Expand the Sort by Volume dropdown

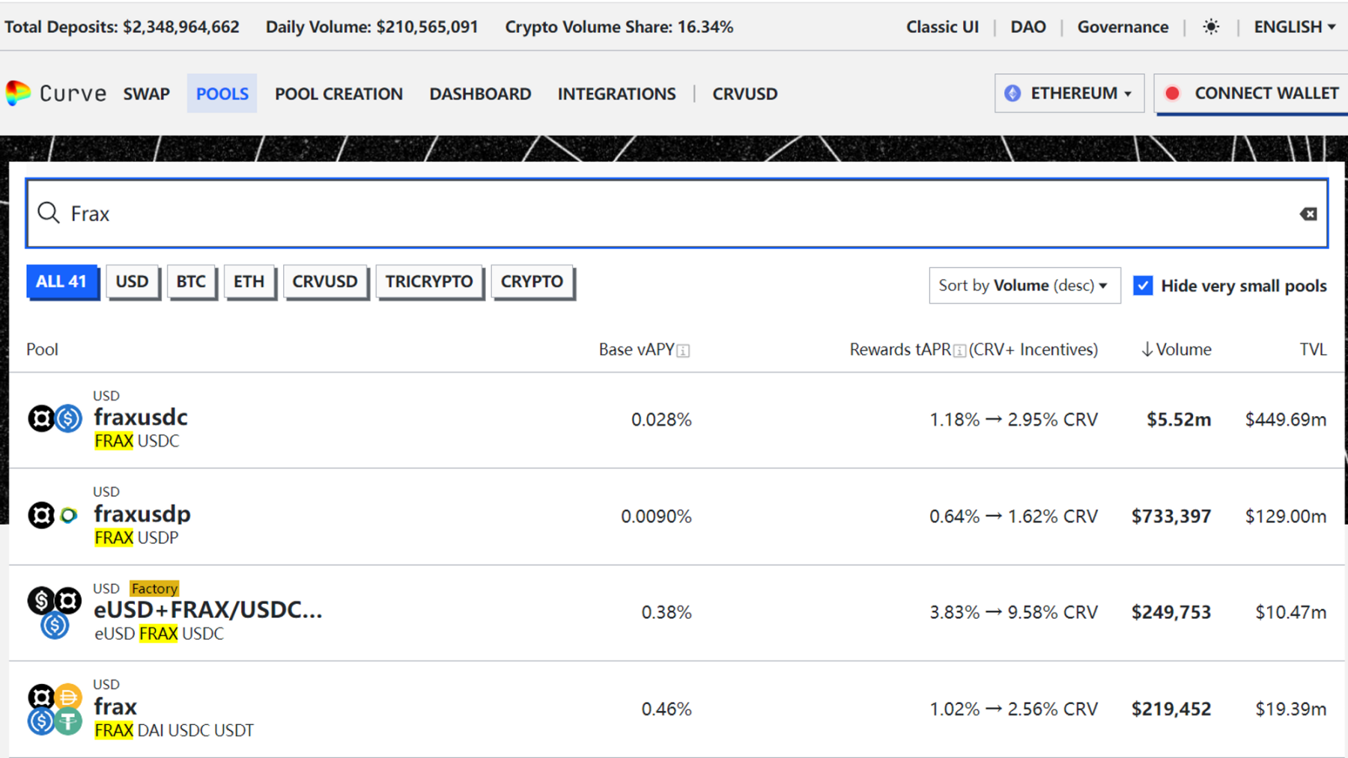tap(1024, 286)
